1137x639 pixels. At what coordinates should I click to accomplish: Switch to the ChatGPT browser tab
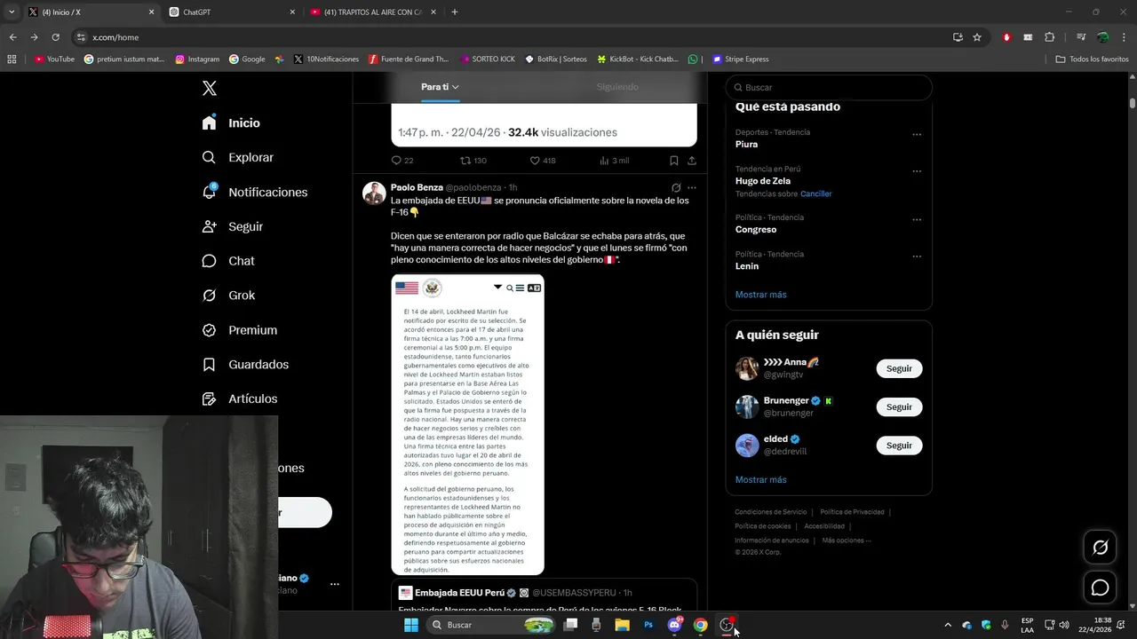[x=233, y=12]
